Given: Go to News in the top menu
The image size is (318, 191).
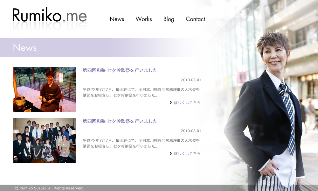Looking at the screenshot, I should pyautogui.click(x=117, y=19).
